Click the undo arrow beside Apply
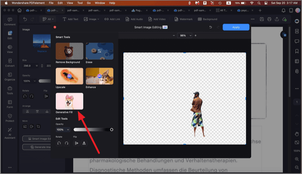Image resolution: width=302 pixels, height=174 pixels. [x=211, y=27]
